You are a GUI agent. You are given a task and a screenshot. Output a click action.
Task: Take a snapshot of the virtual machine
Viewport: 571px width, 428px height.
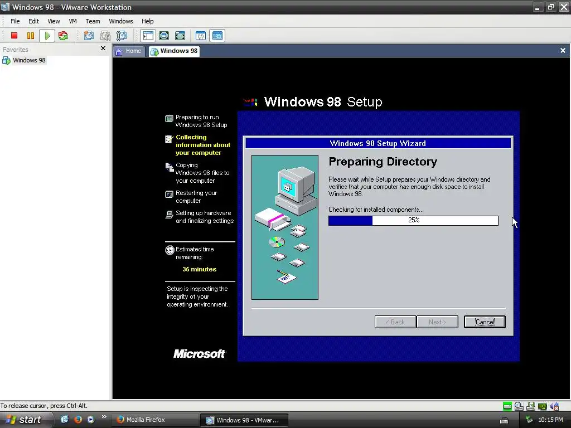(89, 36)
